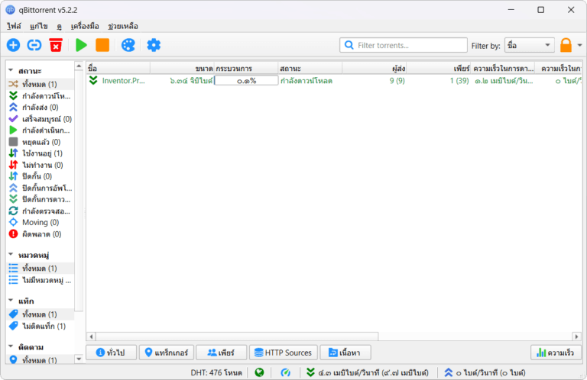Open the ไฟล์ menu
The width and height of the screenshot is (587, 380).
click(14, 26)
